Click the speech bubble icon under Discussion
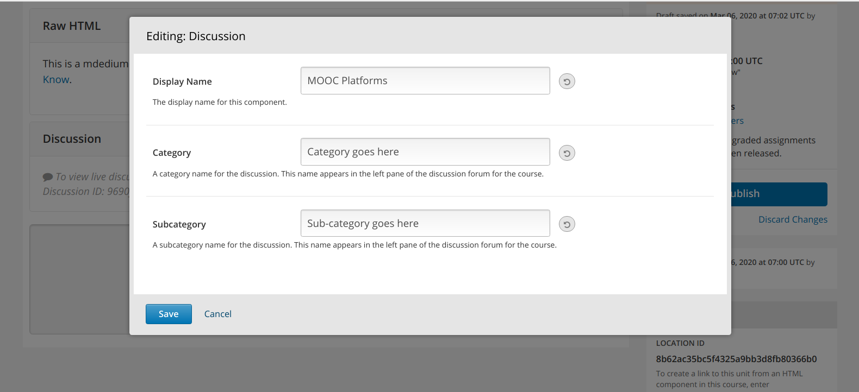Screen dimensions: 859x392 click(48, 177)
